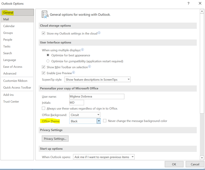Click the Privacy Settings section heading
Screen dimensions: 205x170
[51, 130]
